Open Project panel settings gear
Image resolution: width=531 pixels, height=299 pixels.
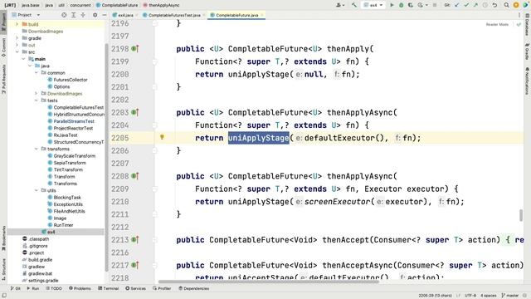[x=95, y=15]
